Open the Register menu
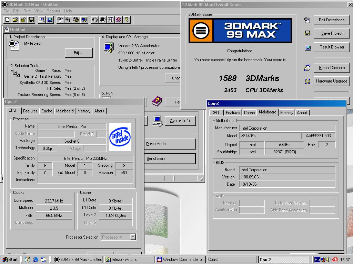Screen dimensions: 353x264 pyautogui.click(x=53, y=11)
